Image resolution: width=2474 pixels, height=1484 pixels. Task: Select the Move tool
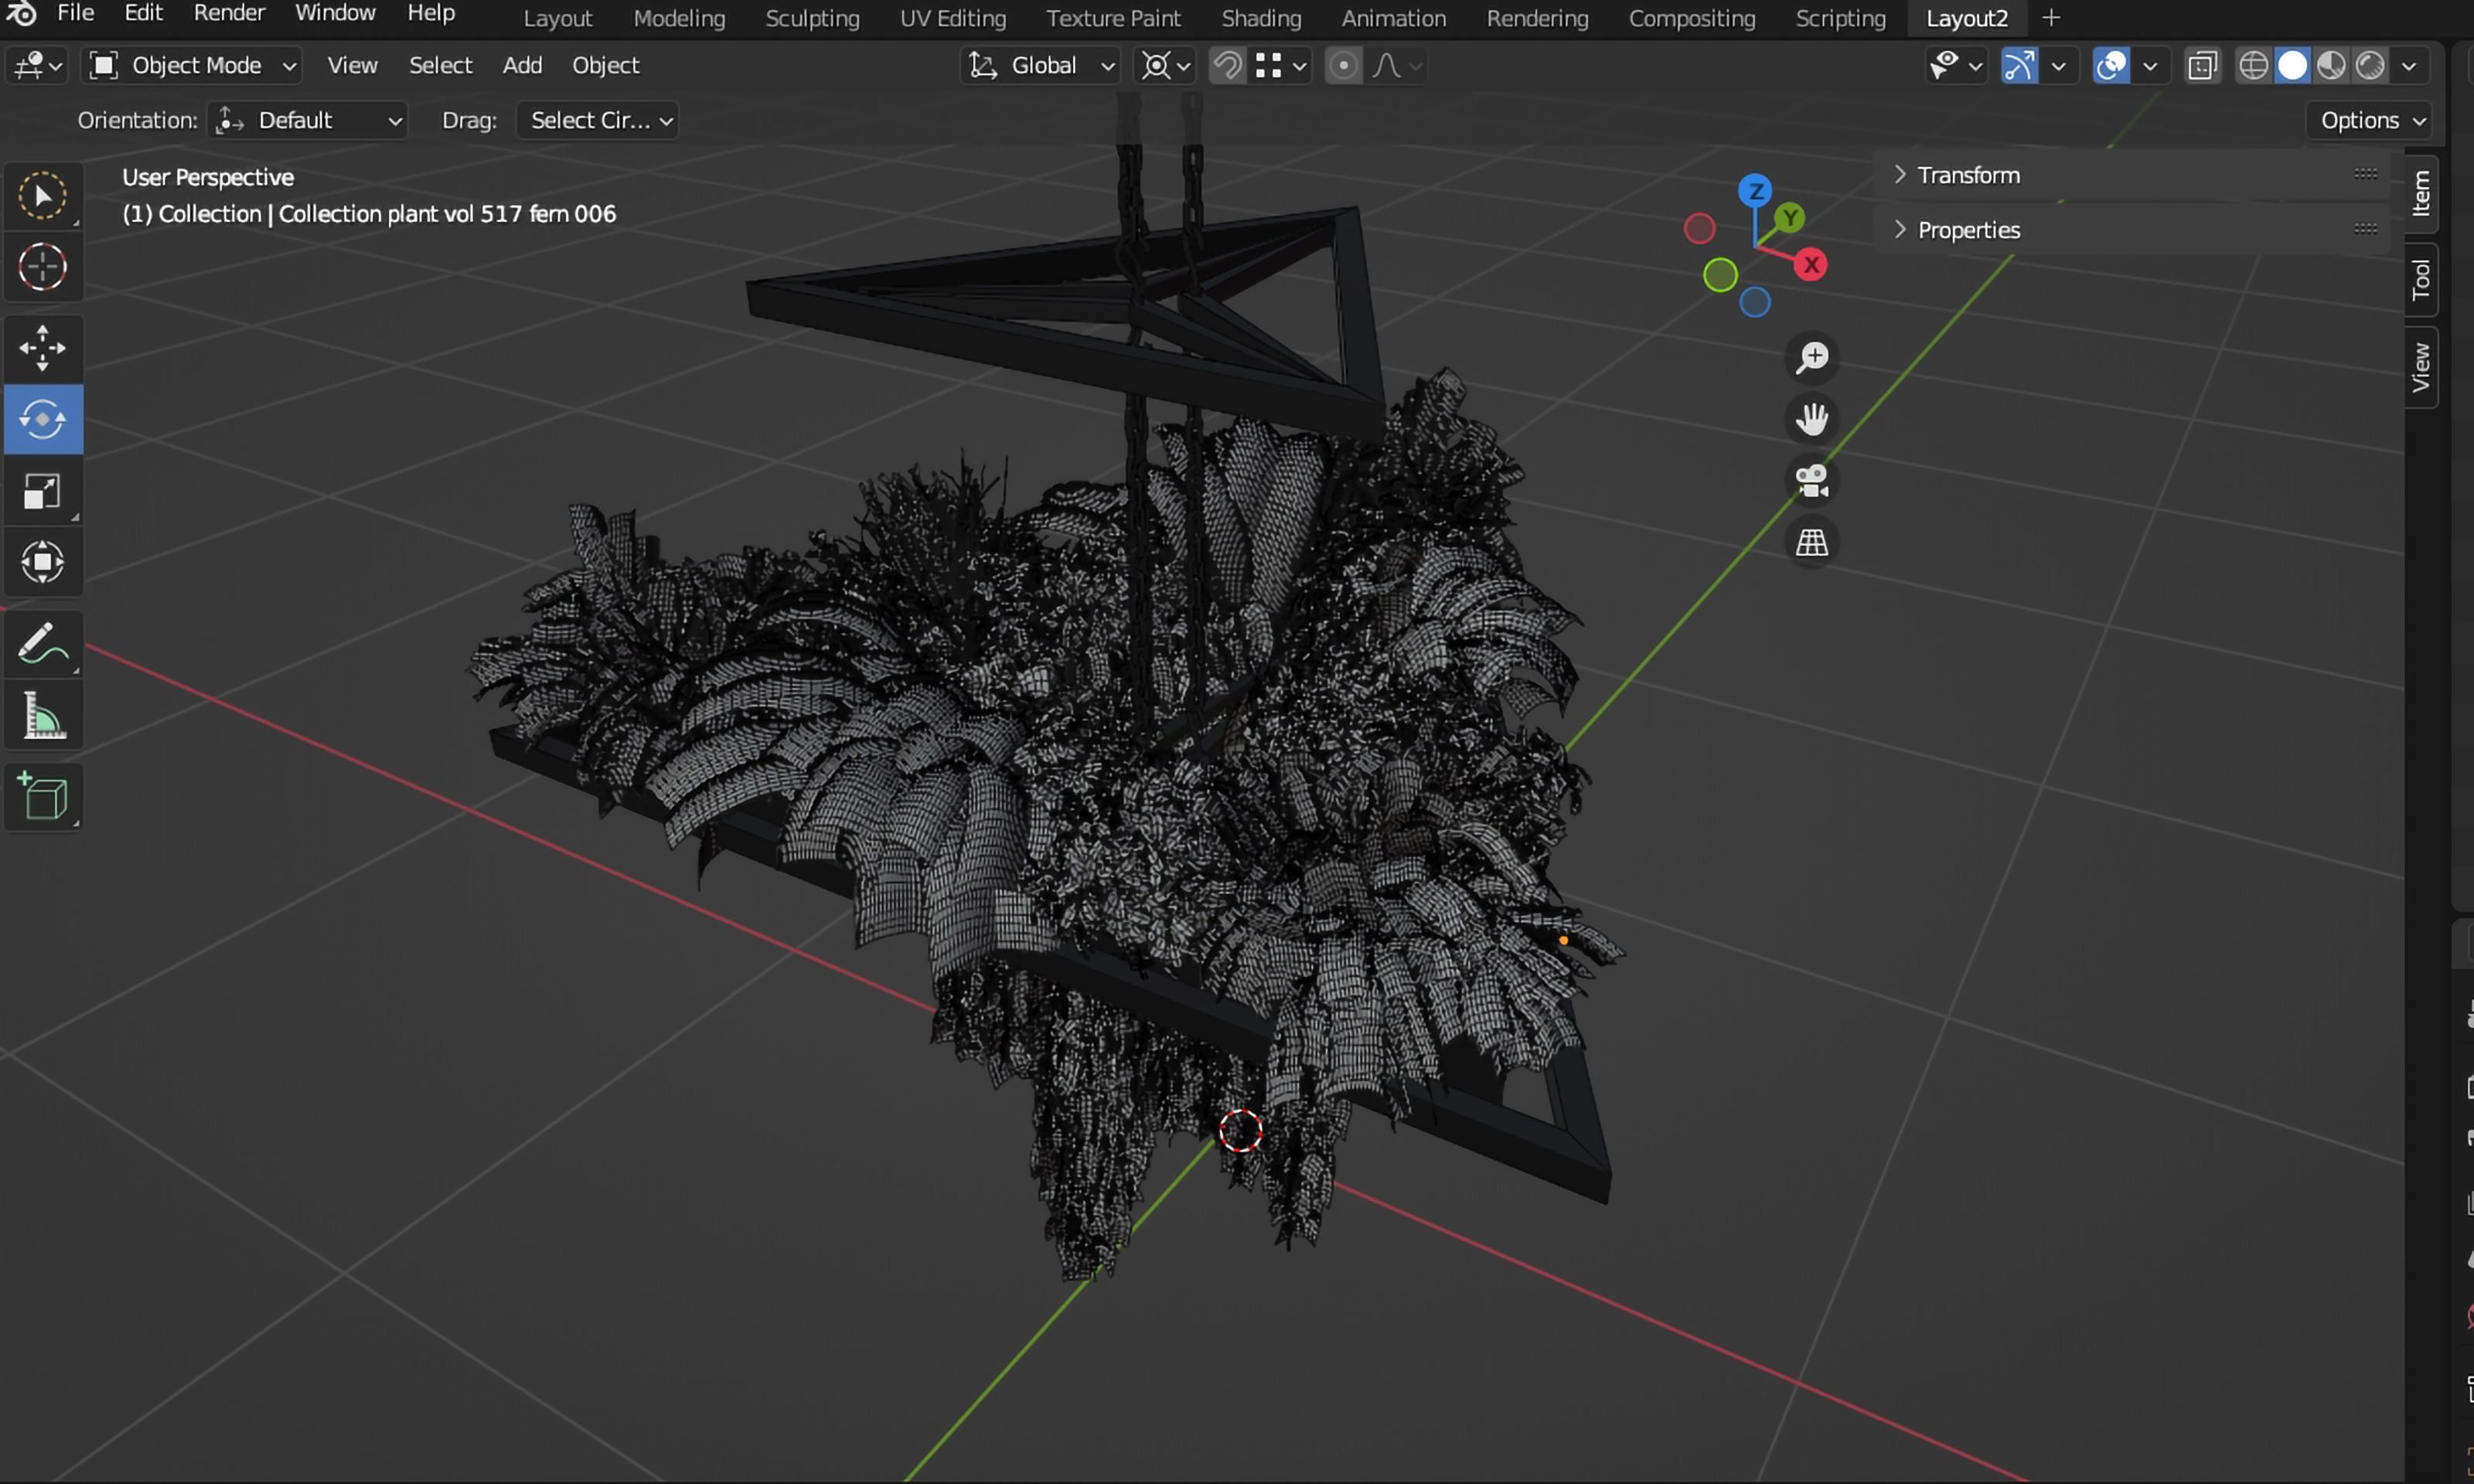[x=43, y=348]
